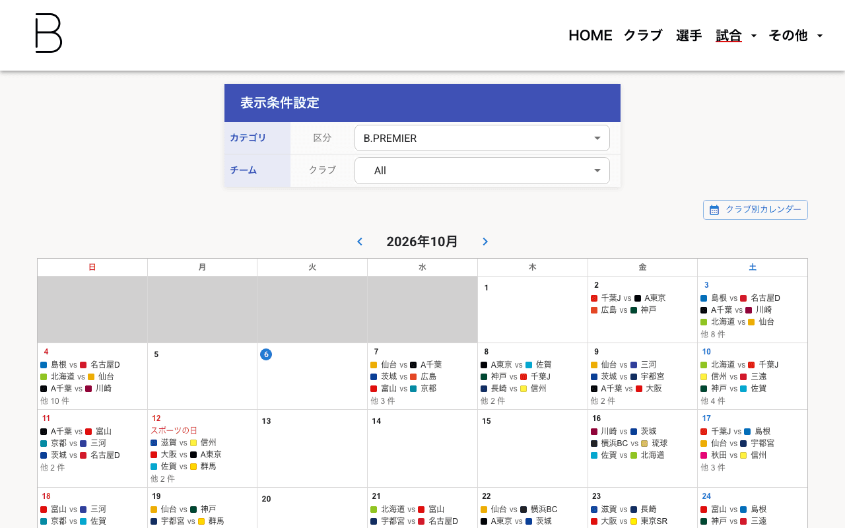Click 横浜BC vs 琉球 match on October 16

click(630, 444)
